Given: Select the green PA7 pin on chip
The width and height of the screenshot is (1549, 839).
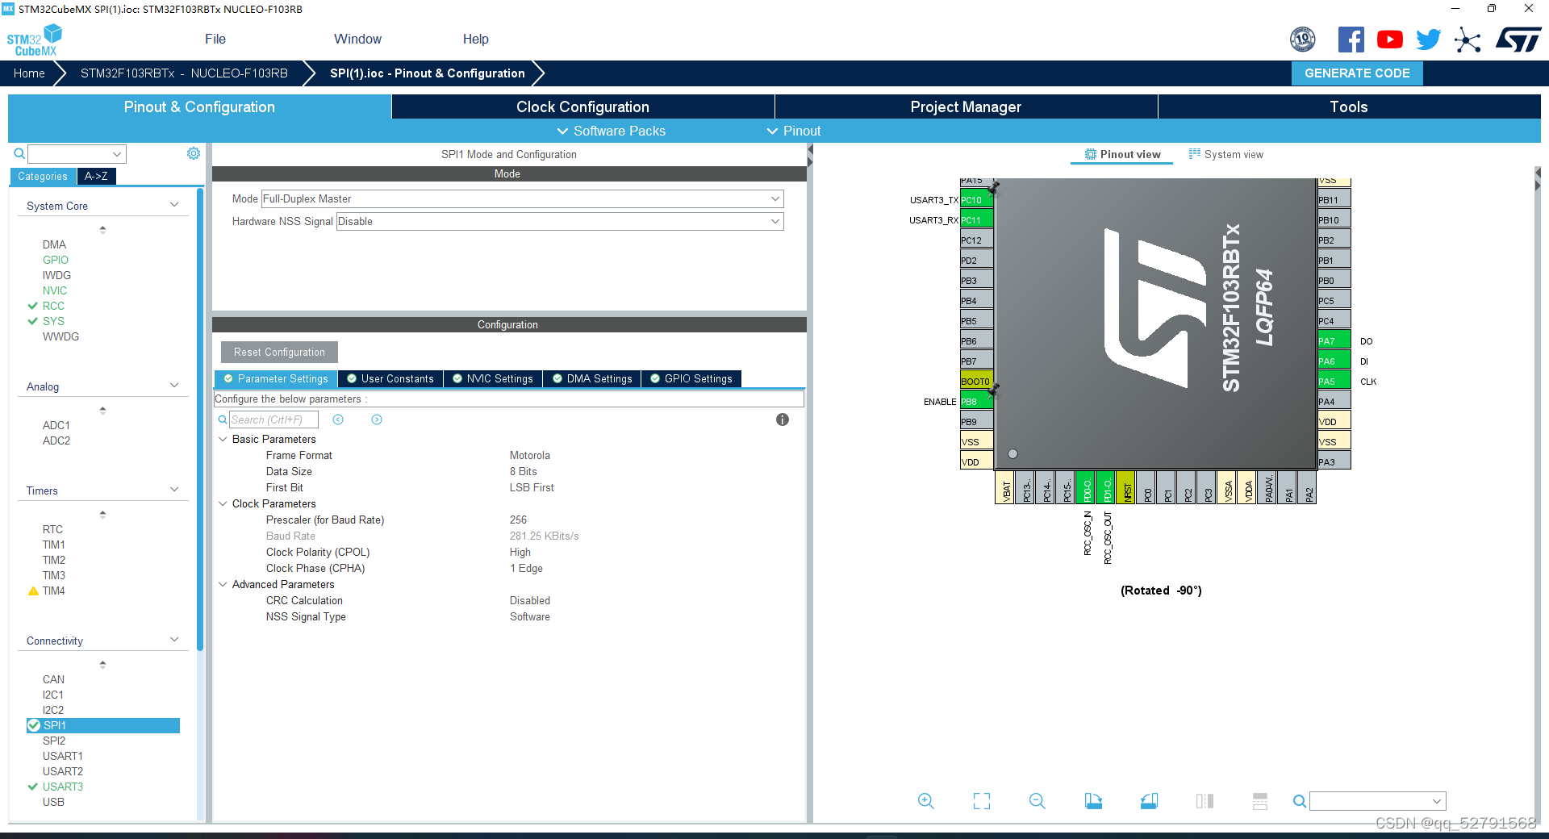Looking at the screenshot, I should pyautogui.click(x=1334, y=341).
